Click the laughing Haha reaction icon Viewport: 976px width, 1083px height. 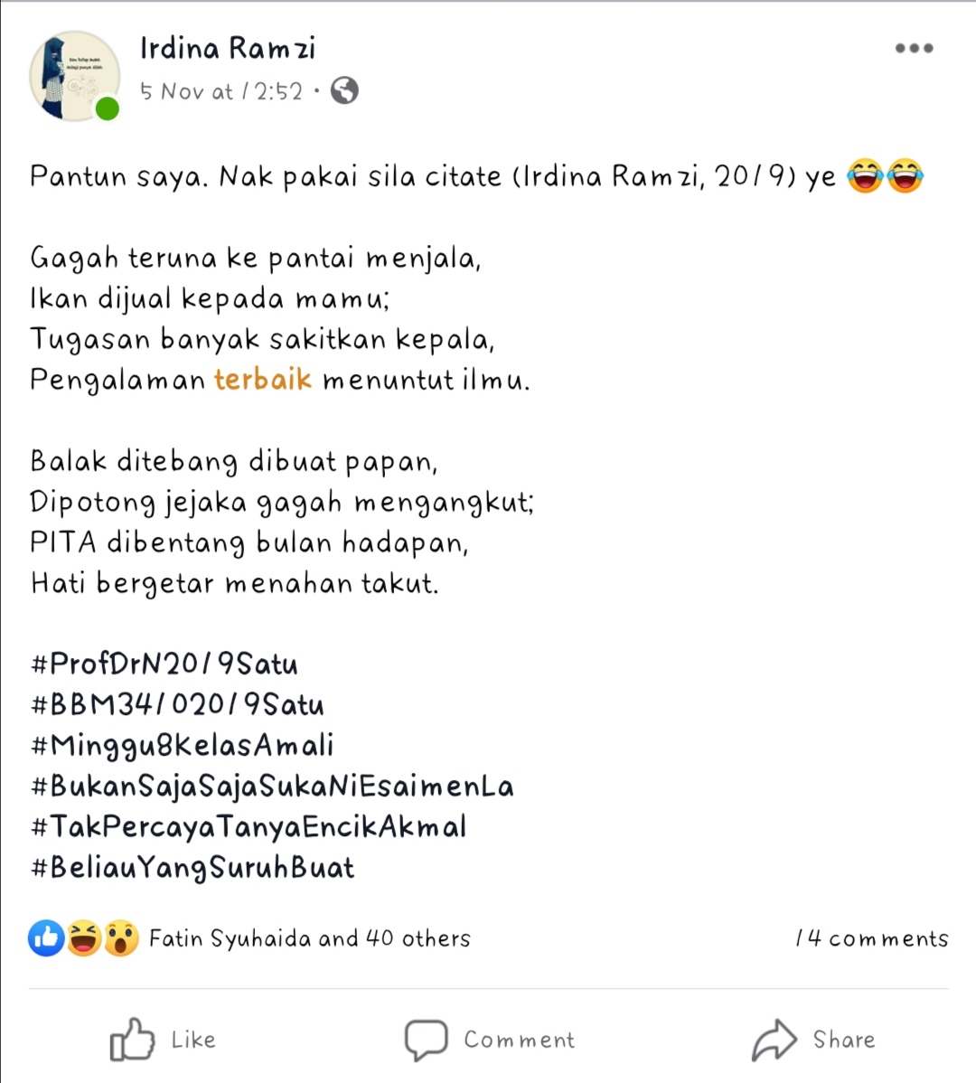[x=83, y=938]
